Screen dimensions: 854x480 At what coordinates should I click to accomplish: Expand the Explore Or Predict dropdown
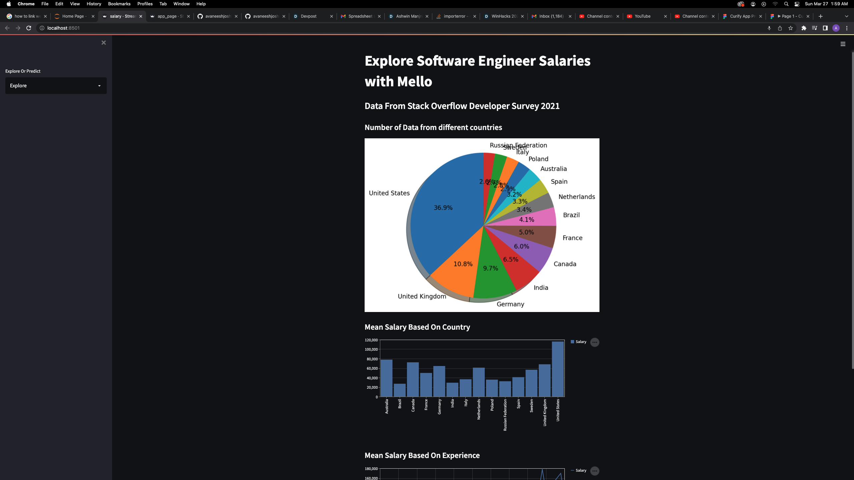point(56,86)
